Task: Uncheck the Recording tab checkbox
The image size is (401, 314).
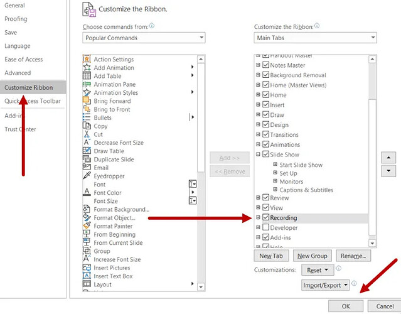Action: tap(266, 217)
